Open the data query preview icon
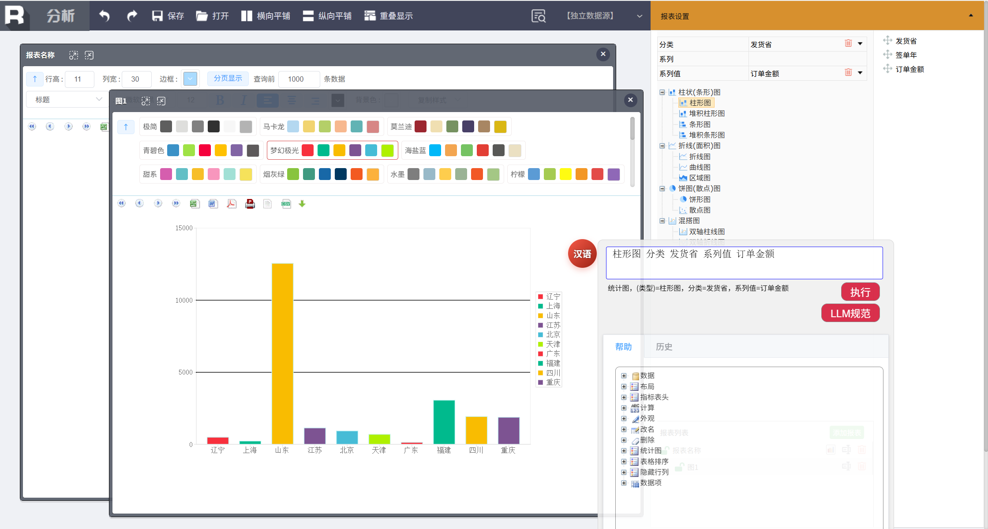 click(x=538, y=16)
